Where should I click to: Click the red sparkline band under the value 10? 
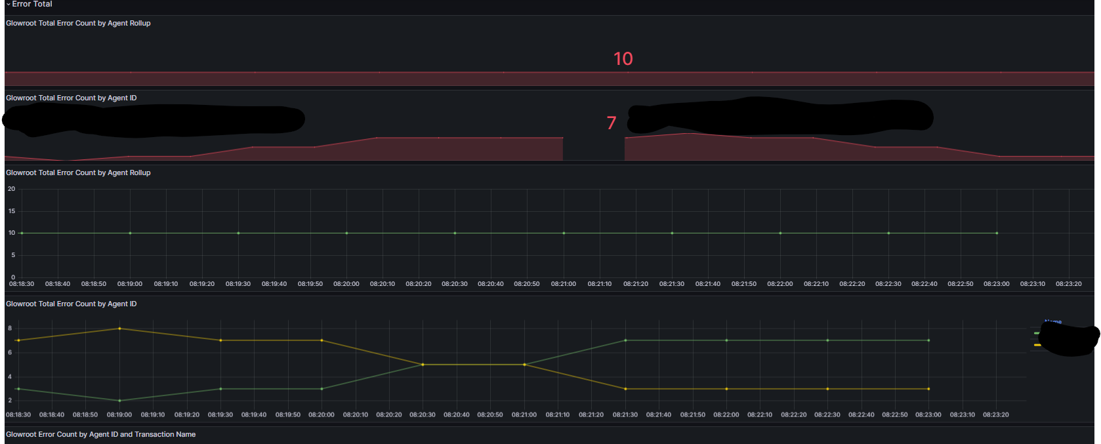click(549, 79)
